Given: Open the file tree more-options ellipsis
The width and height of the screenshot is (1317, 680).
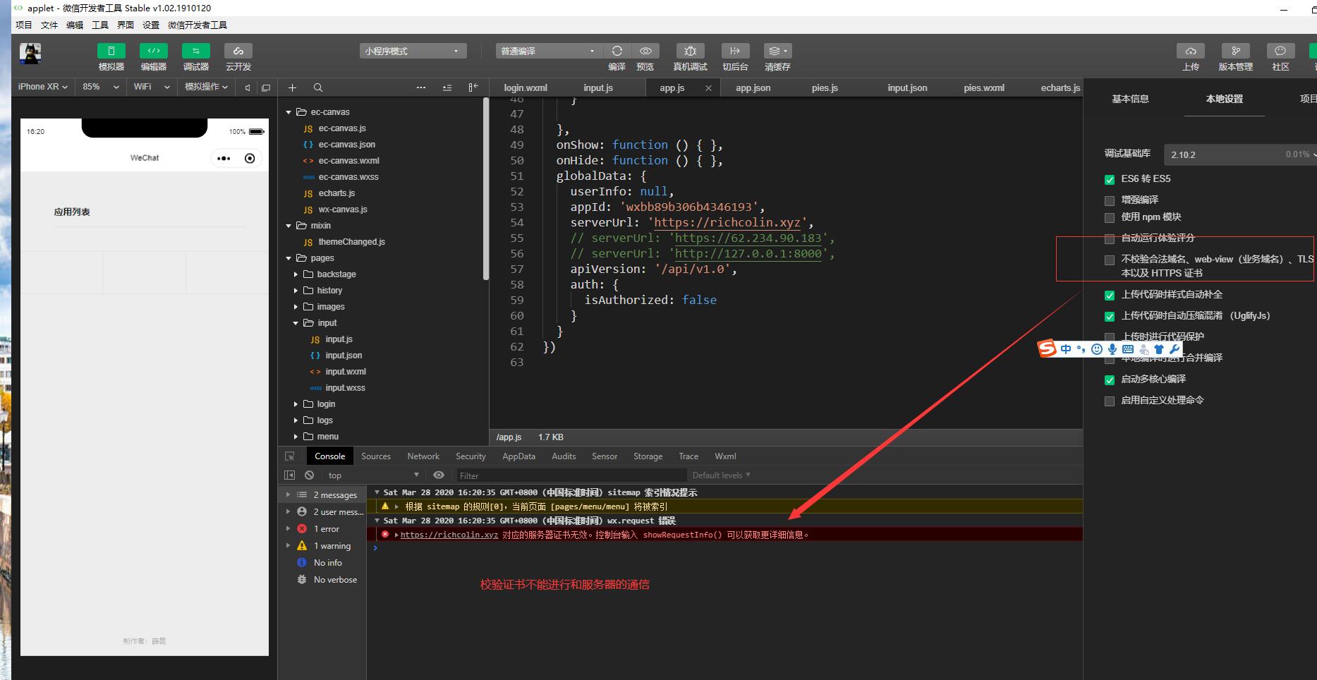Looking at the screenshot, I should (421, 87).
